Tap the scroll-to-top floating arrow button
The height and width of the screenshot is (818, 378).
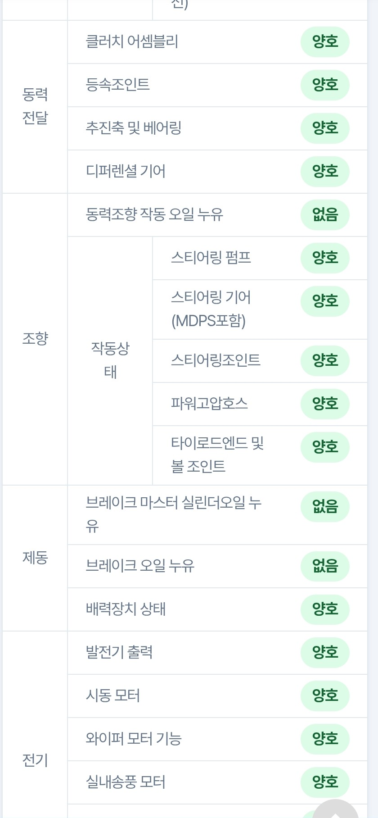coord(336,809)
